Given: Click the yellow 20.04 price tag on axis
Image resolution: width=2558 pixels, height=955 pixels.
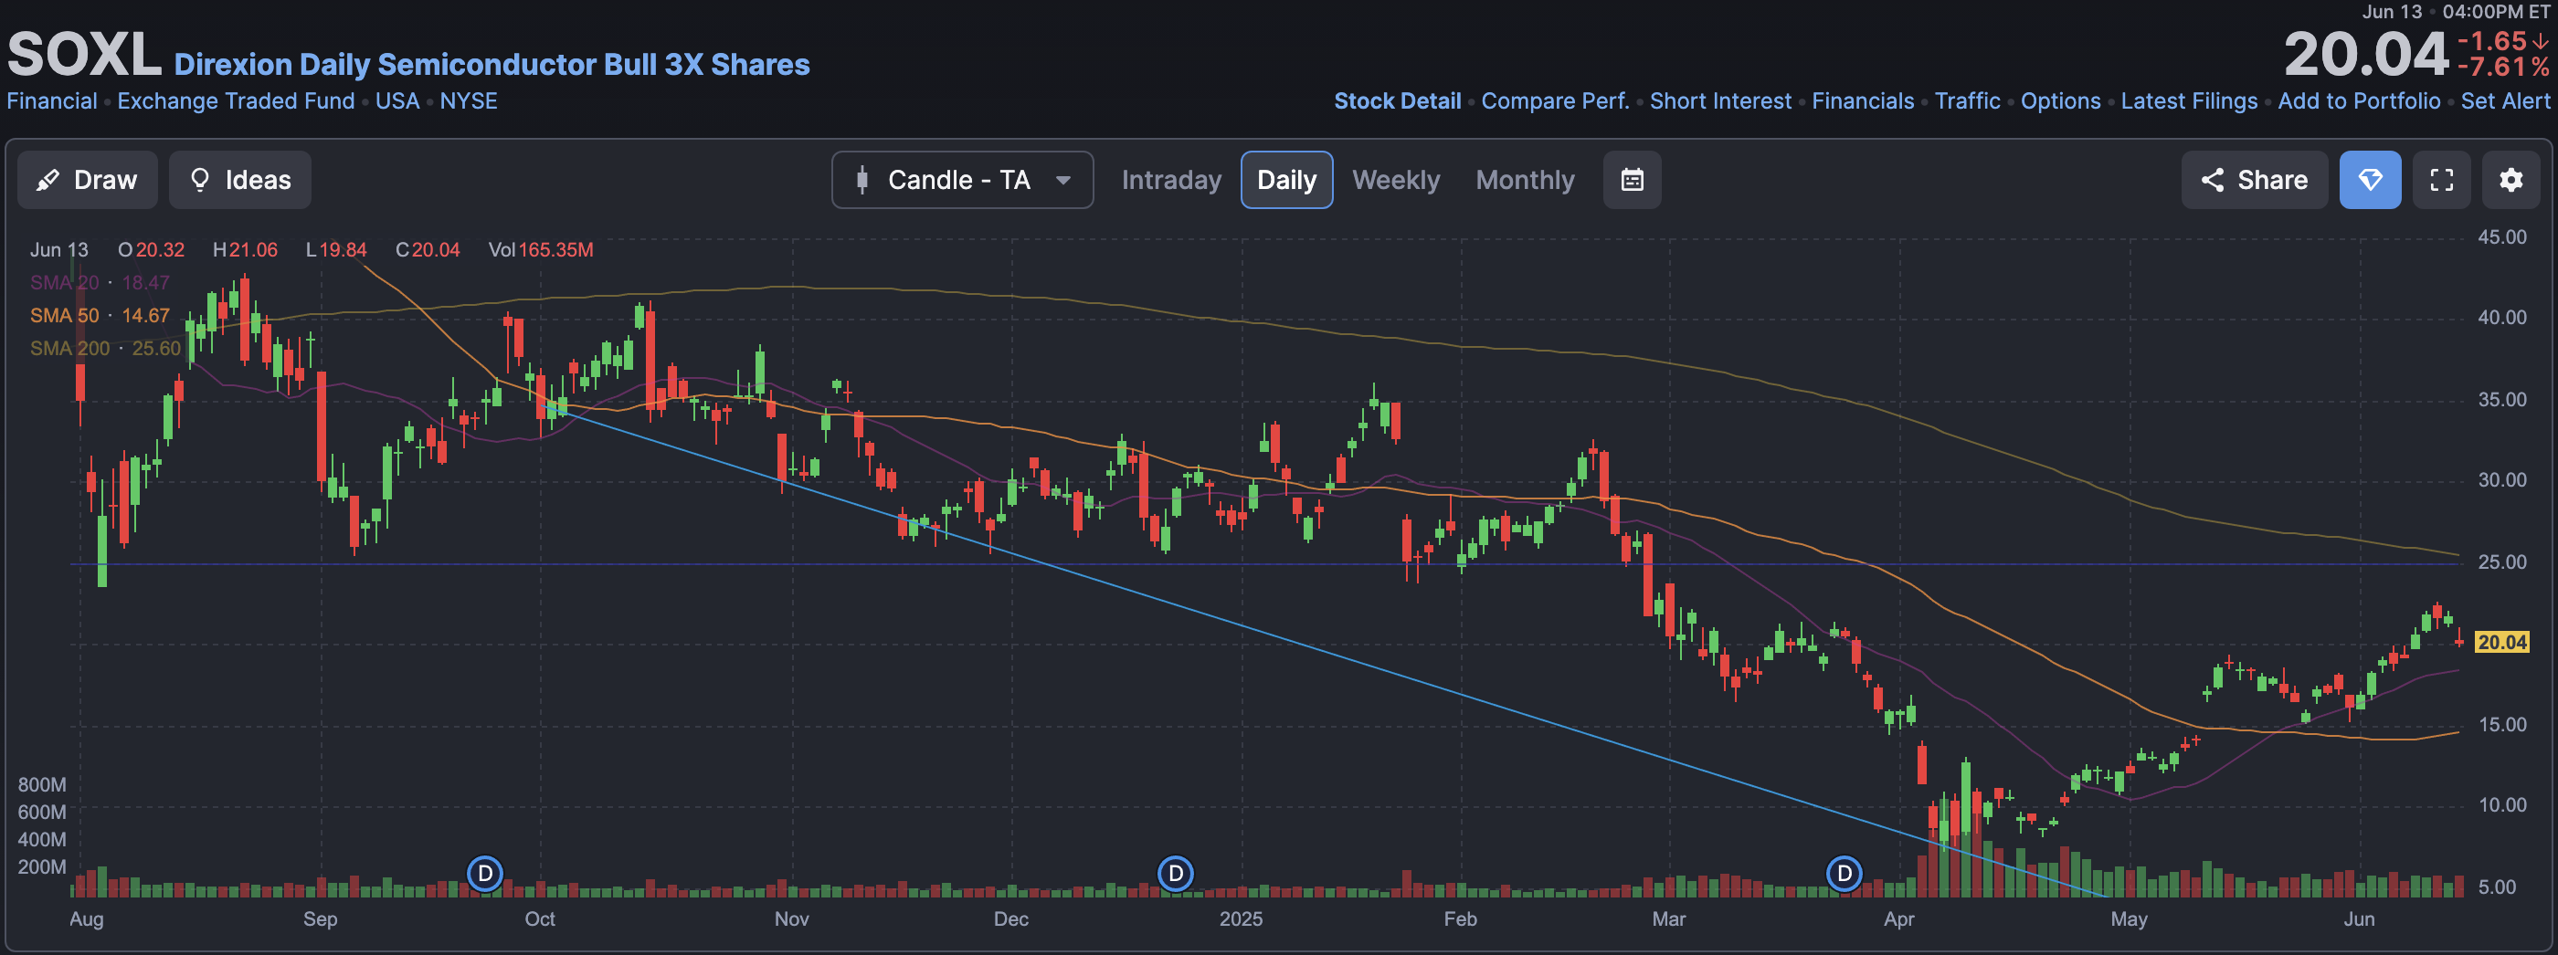Looking at the screenshot, I should (x=2501, y=642).
